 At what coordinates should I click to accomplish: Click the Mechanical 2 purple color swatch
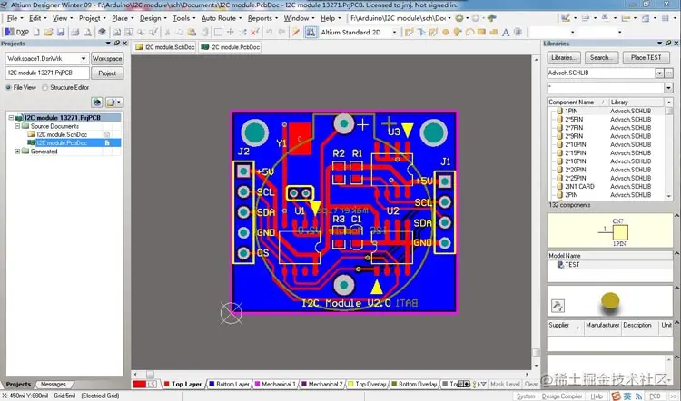tap(304, 384)
